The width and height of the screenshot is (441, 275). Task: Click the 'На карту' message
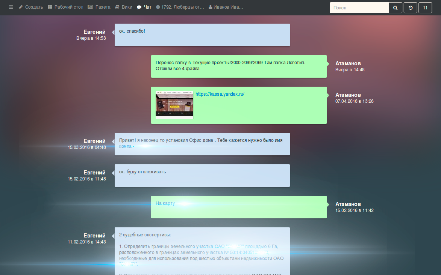[x=239, y=207]
